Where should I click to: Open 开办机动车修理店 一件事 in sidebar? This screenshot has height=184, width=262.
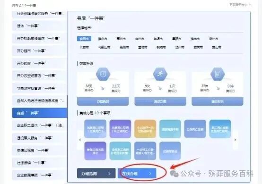click(x=39, y=38)
